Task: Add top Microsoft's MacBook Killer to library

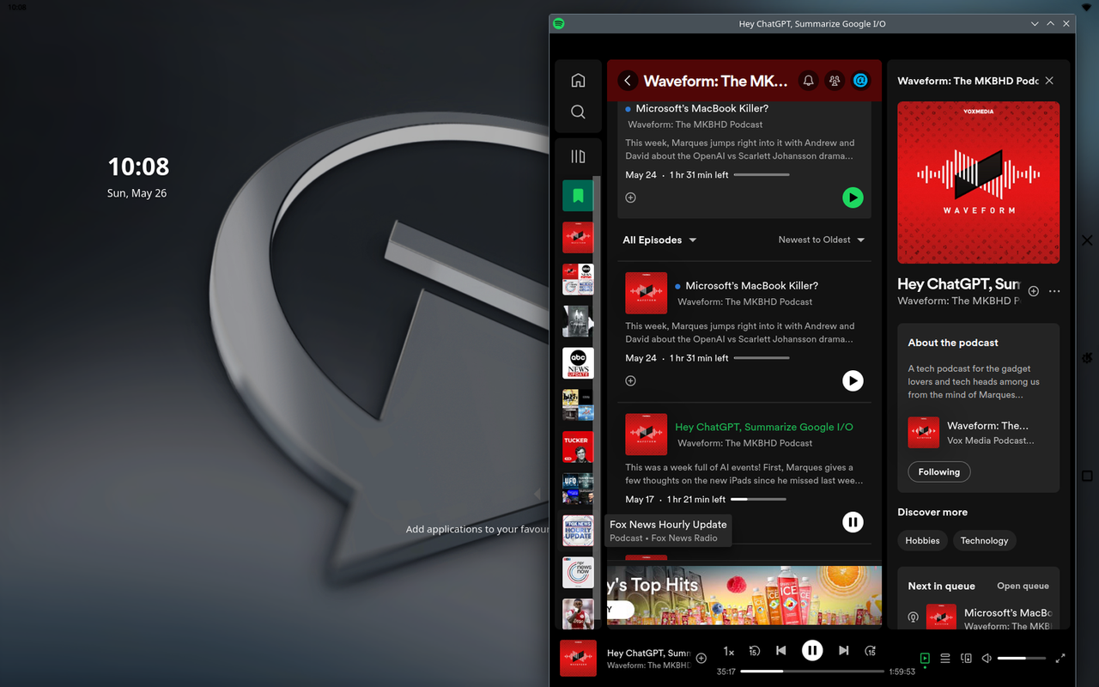Action: (x=630, y=198)
